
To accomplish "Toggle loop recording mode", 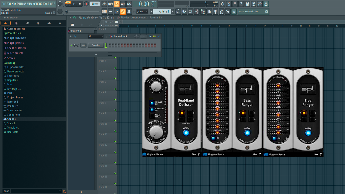I will coord(129,4).
